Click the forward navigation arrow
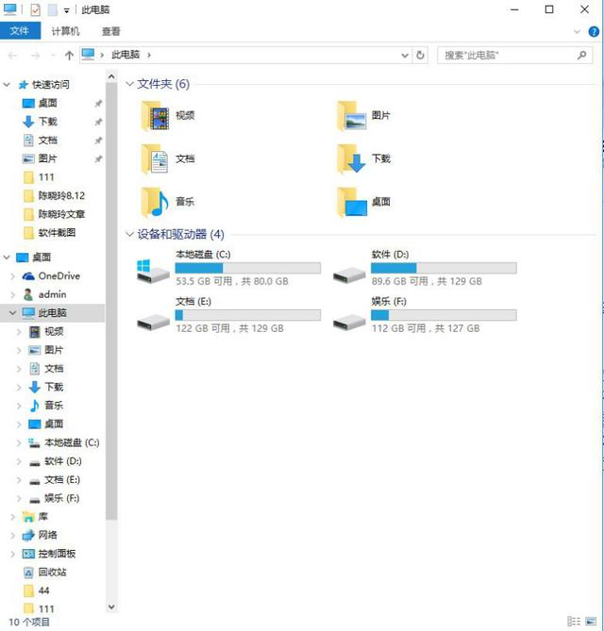This screenshot has height=631, width=604. coord(35,55)
